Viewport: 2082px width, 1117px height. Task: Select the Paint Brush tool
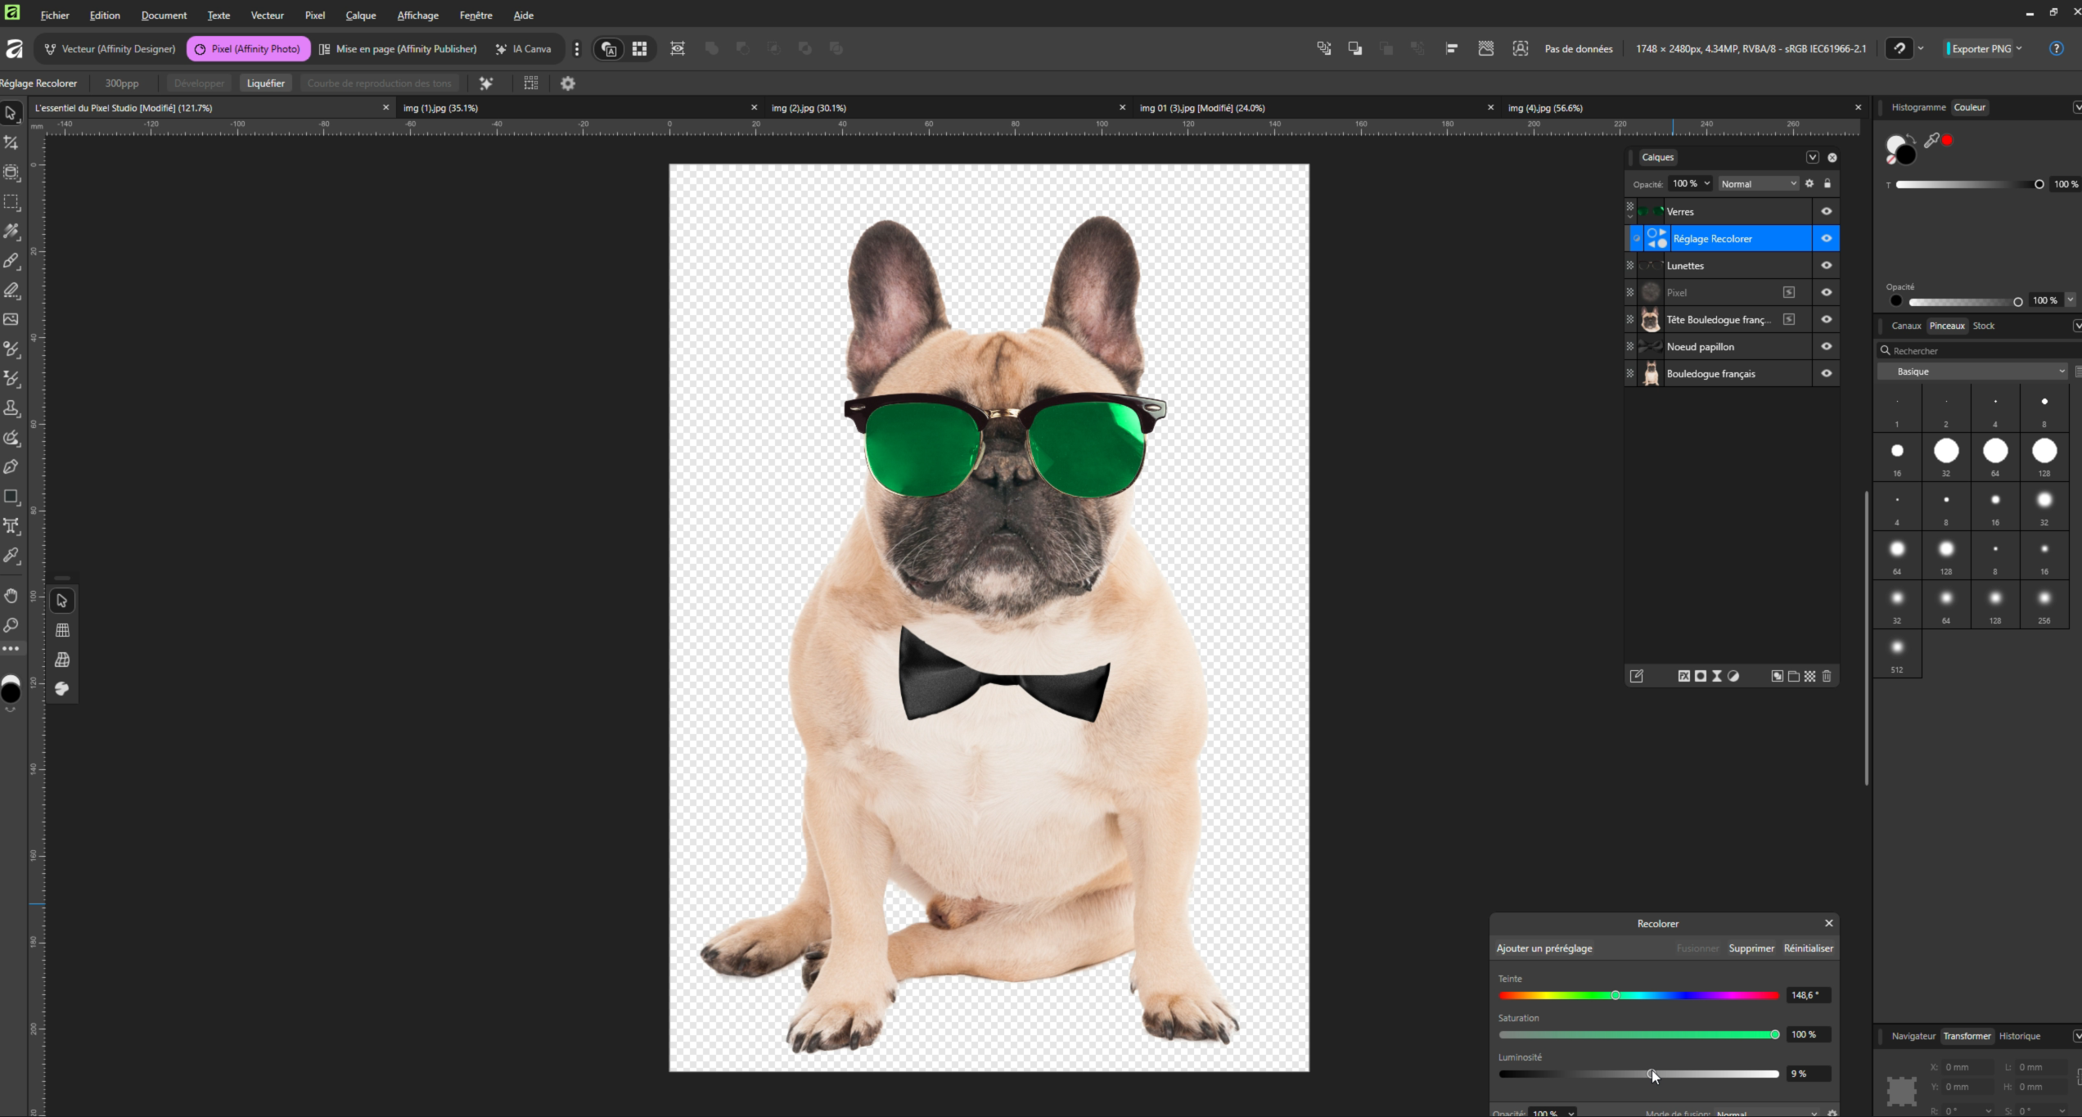click(x=11, y=261)
